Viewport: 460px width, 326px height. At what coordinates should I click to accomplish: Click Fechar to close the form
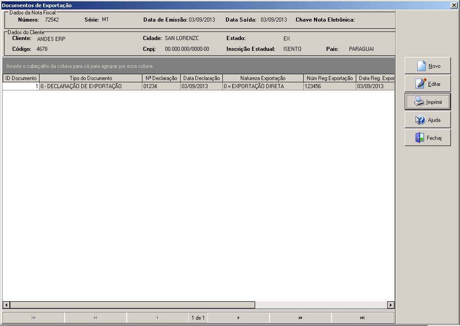pyautogui.click(x=428, y=138)
